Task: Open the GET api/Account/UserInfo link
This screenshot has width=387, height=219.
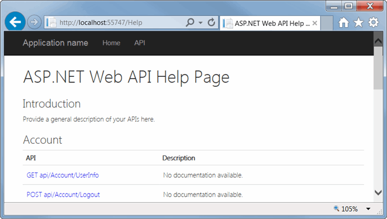Action: tap(62, 175)
